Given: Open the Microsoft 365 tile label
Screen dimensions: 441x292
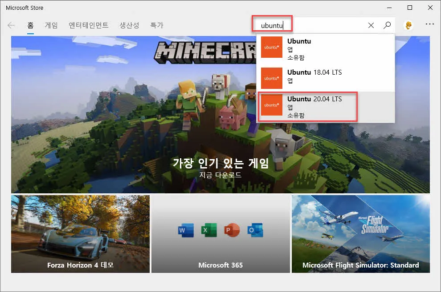Looking at the screenshot, I should click(x=220, y=265).
